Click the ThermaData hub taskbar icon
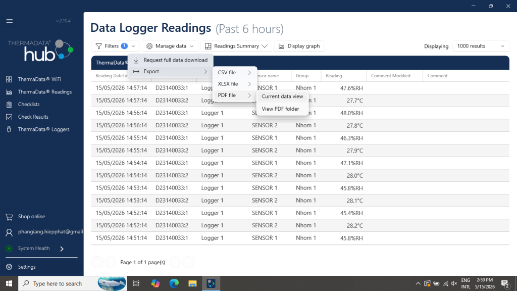517x291 pixels. pyautogui.click(x=211, y=283)
